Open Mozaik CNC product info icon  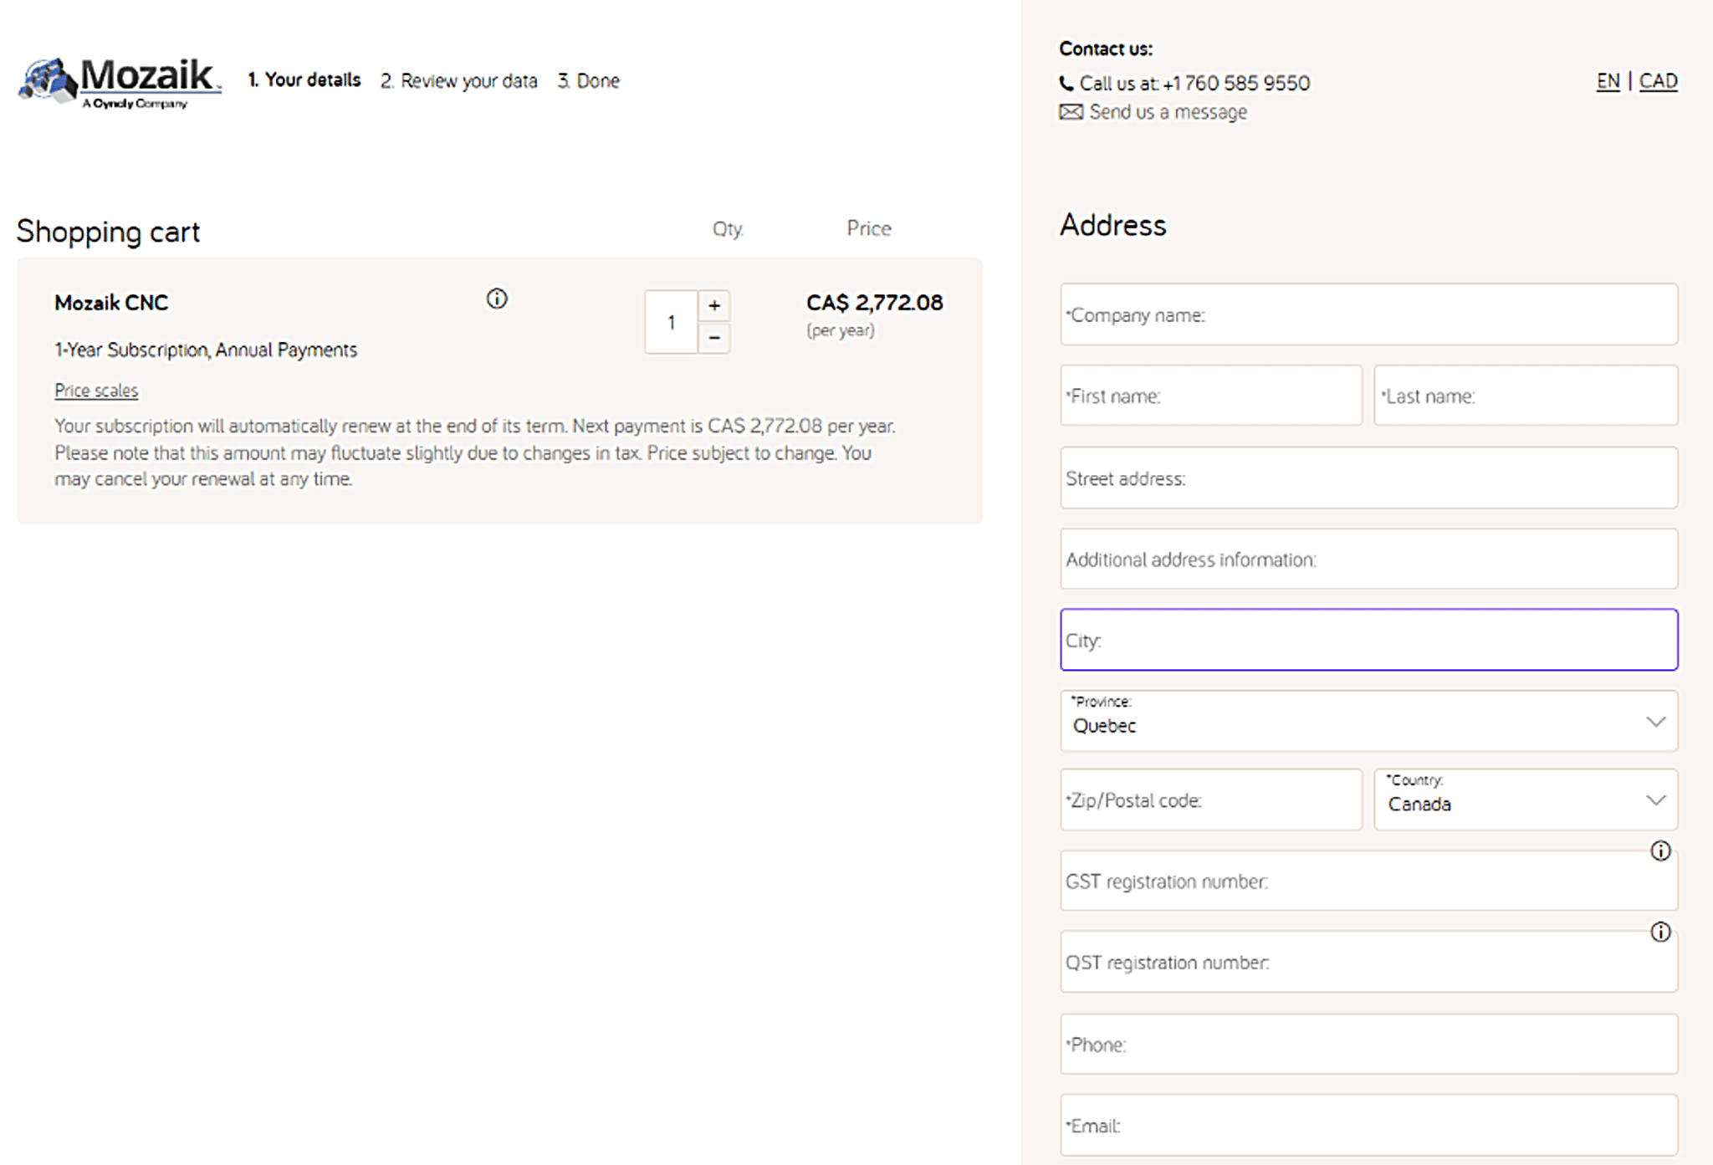497,299
